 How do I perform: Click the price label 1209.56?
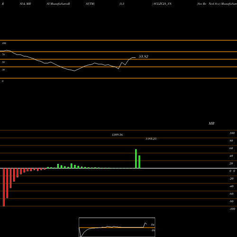[x=117, y=135]
